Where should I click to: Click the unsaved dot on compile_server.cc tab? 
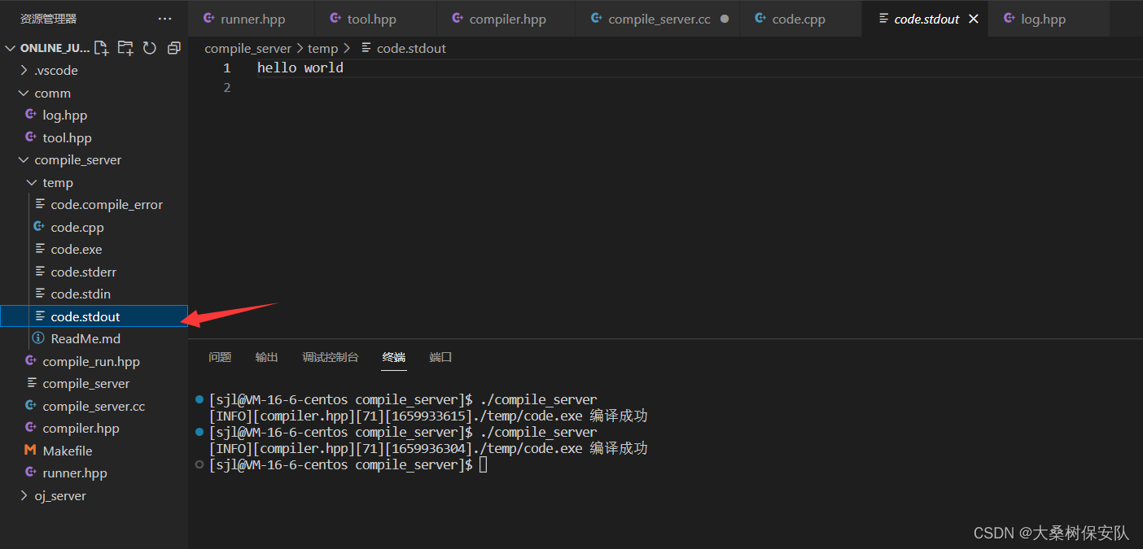pyautogui.click(x=725, y=19)
